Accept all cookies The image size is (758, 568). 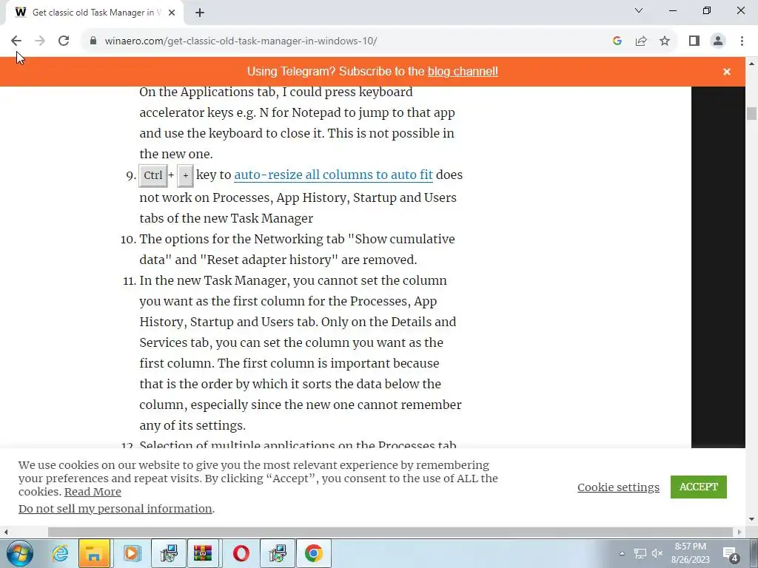[698, 487]
